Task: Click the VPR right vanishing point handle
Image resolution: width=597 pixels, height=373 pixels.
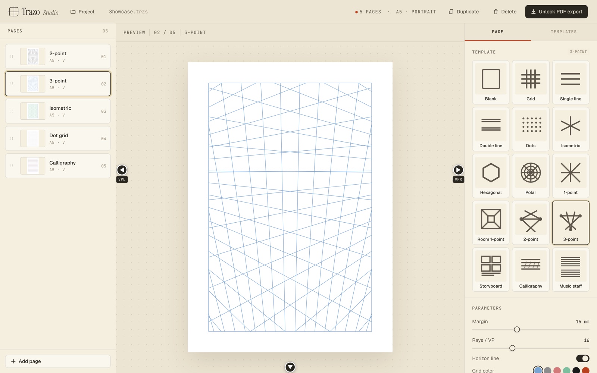Action: [x=458, y=170]
